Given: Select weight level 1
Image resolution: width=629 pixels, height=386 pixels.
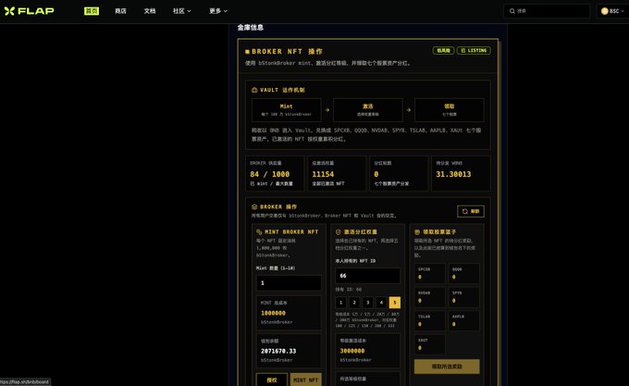Looking at the screenshot, I should click(x=341, y=302).
